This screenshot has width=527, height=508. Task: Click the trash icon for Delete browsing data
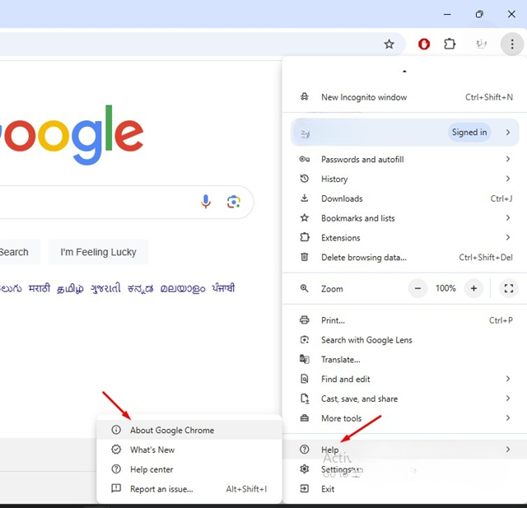point(304,257)
